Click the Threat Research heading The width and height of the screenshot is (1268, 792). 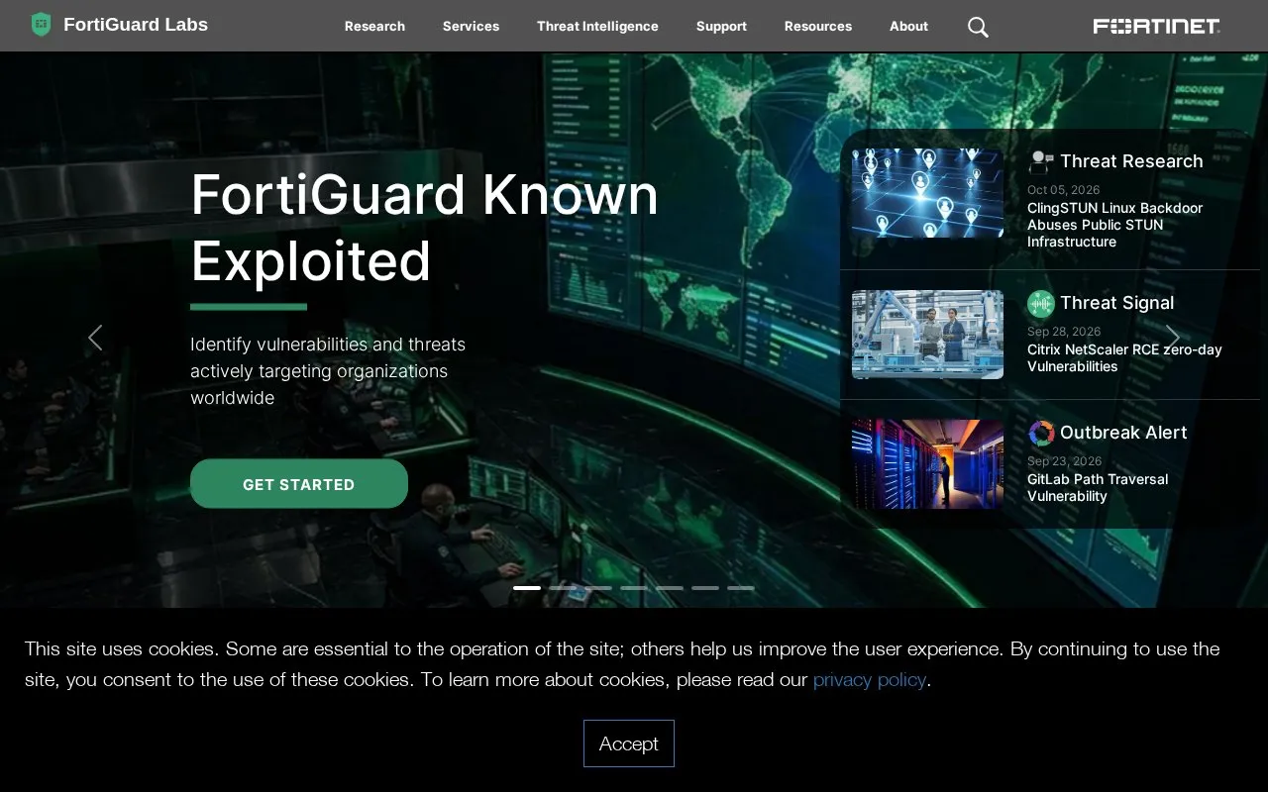pyautogui.click(x=1131, y=161)
